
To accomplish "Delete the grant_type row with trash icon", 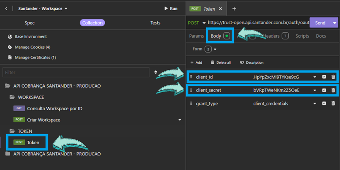I will (x=333, y=104).
